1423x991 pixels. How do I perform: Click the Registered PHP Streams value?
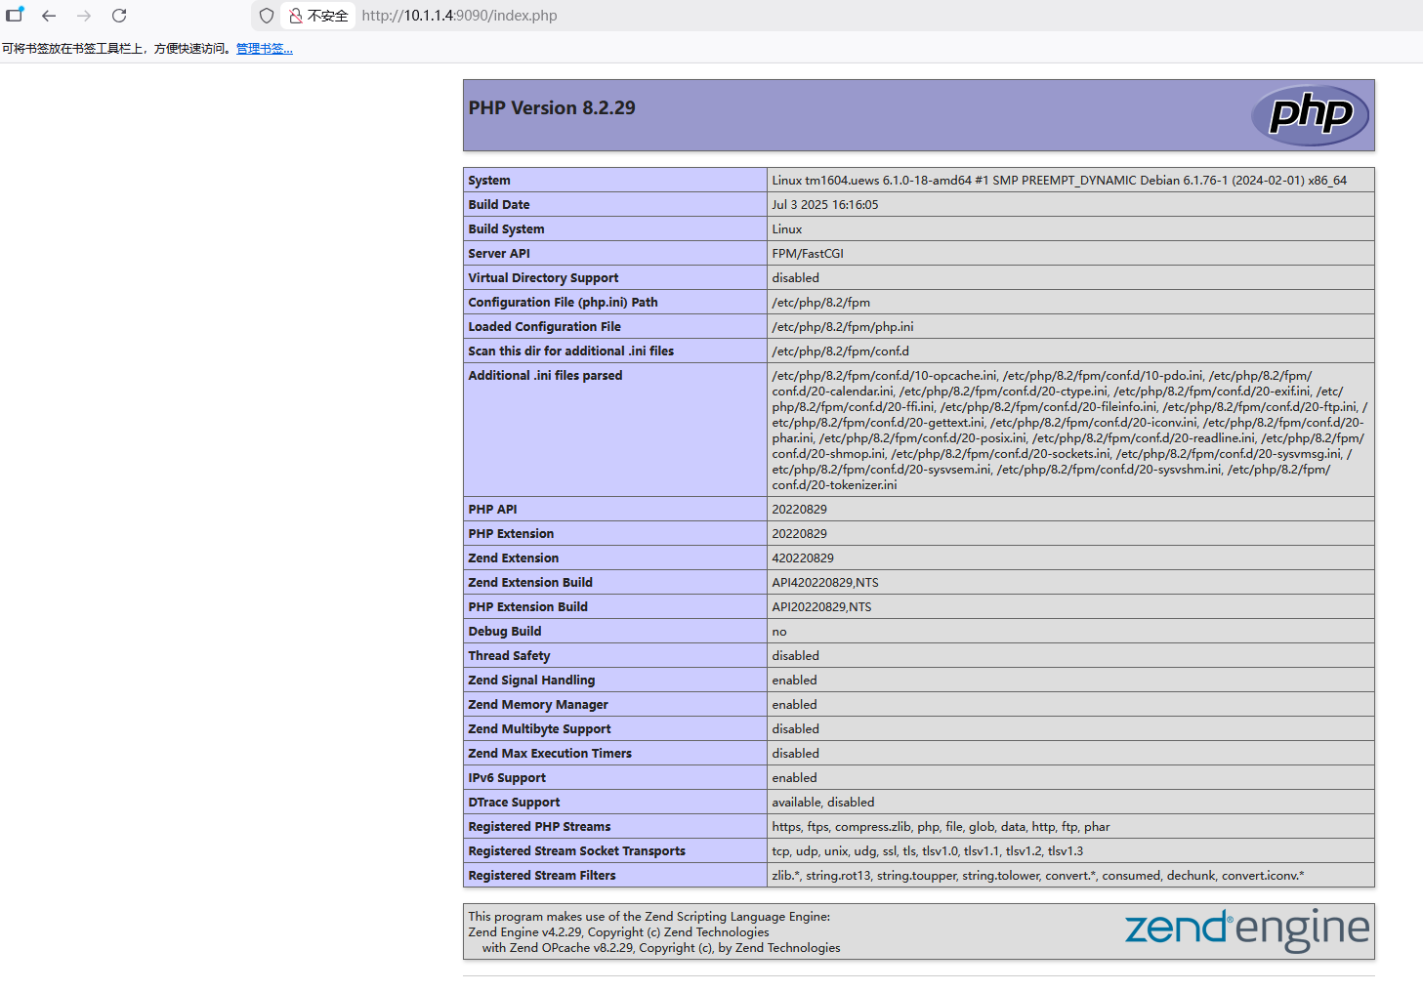940,827
